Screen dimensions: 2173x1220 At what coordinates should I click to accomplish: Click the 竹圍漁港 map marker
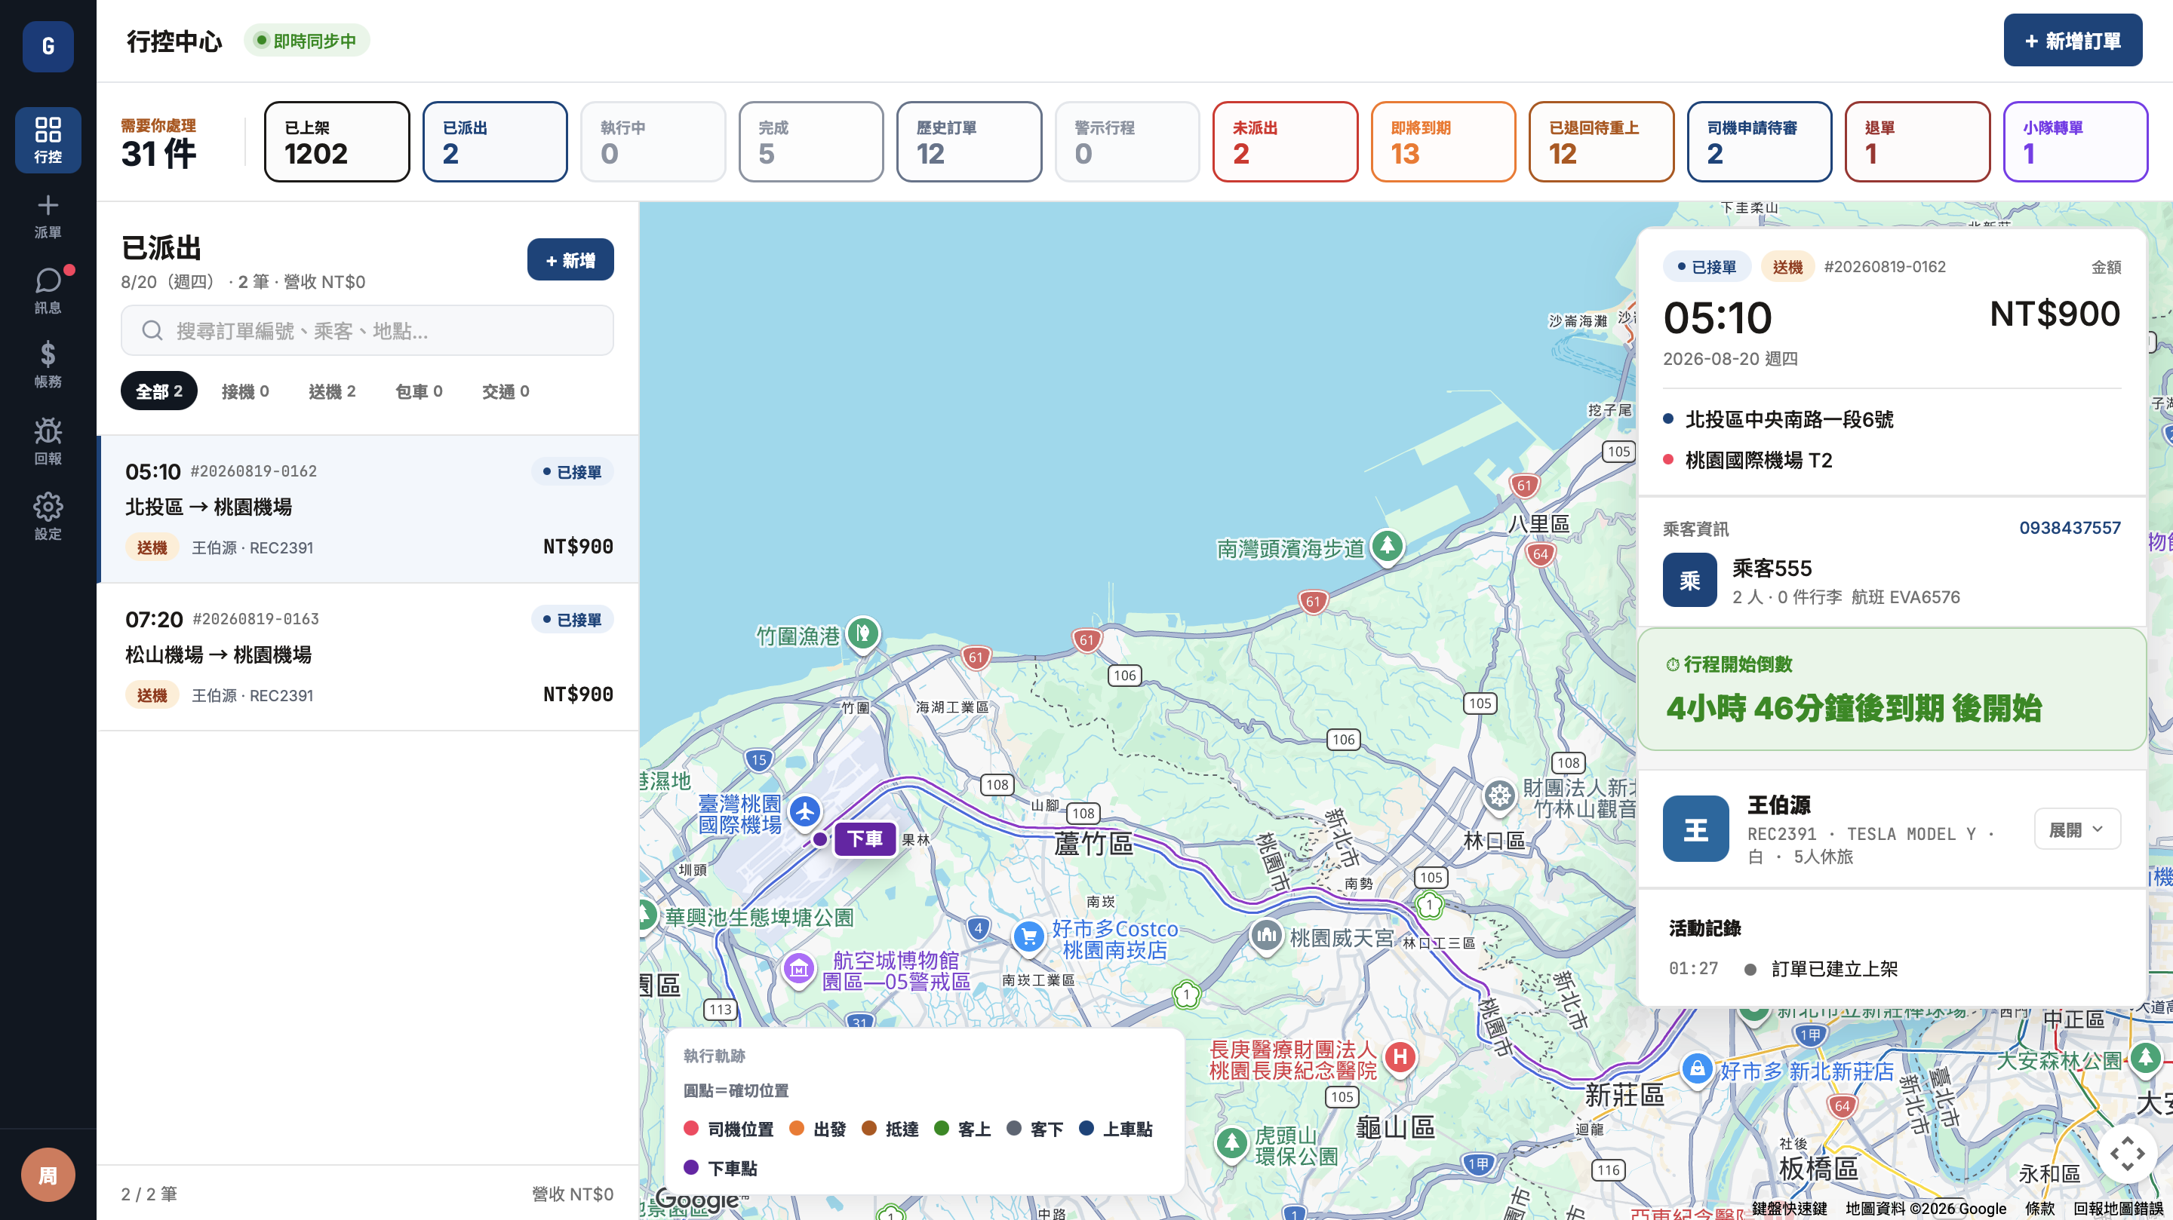[x=862, y=633]
